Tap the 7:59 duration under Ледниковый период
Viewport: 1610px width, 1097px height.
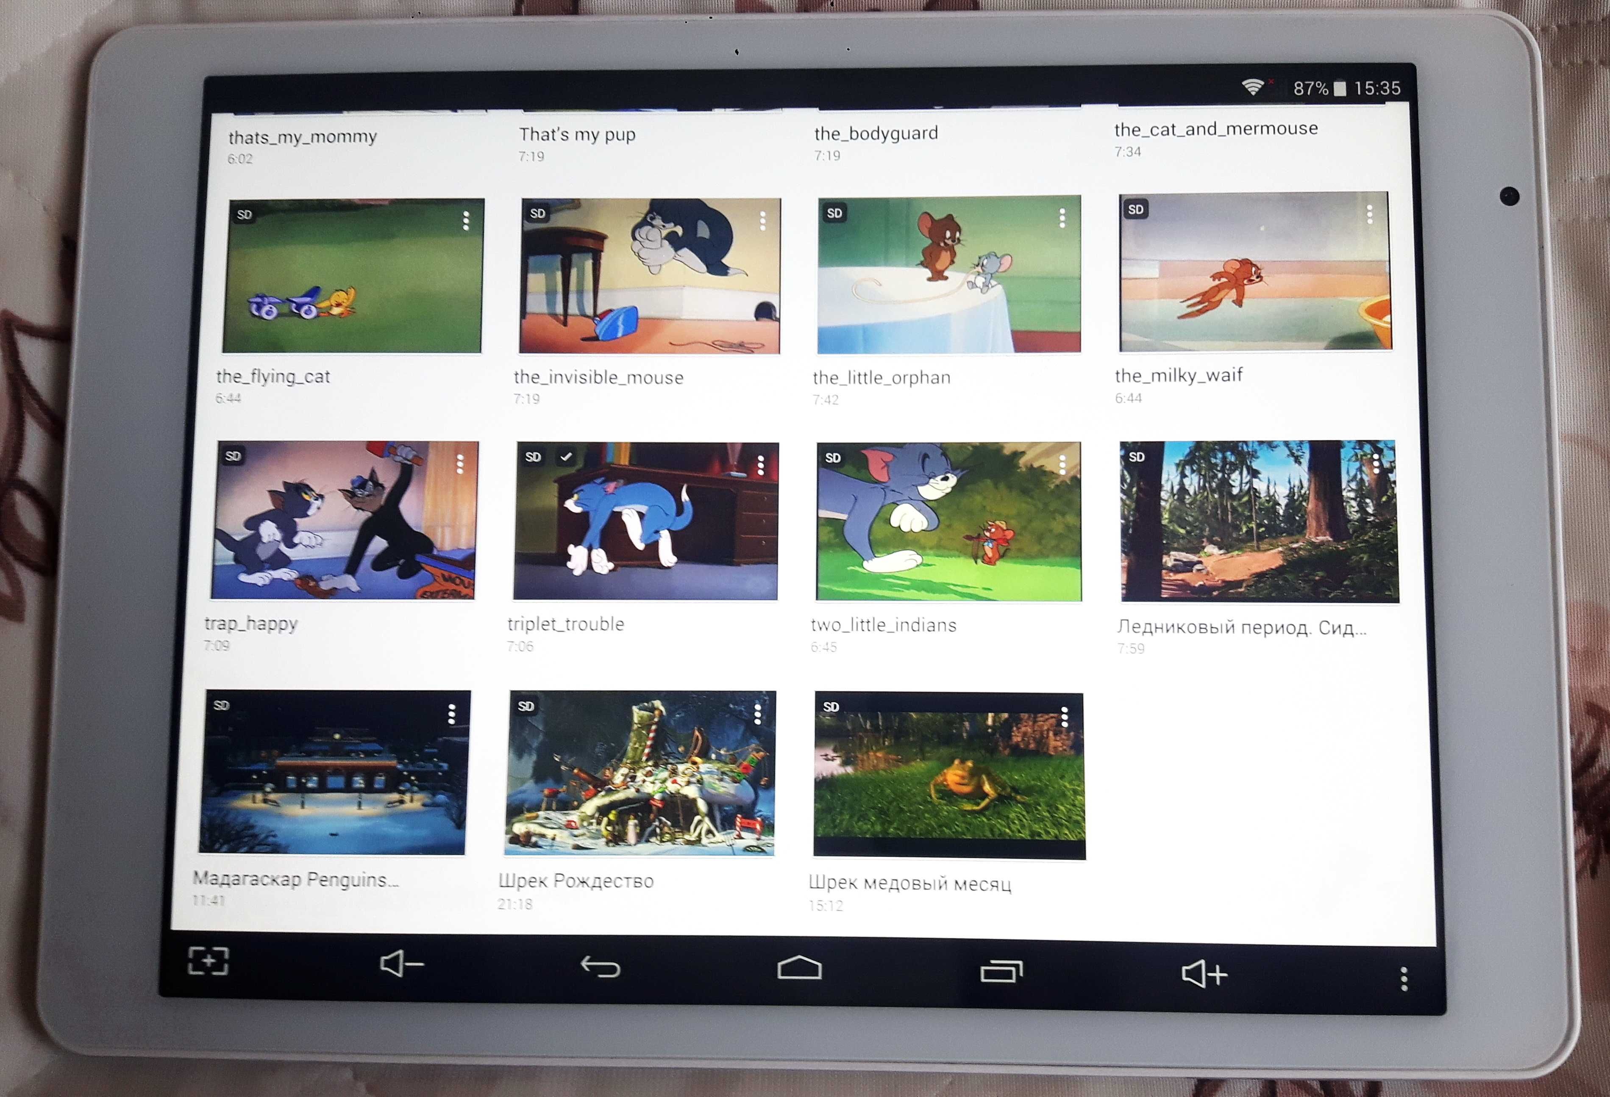pyautogui.click(x=1131, y=649)
